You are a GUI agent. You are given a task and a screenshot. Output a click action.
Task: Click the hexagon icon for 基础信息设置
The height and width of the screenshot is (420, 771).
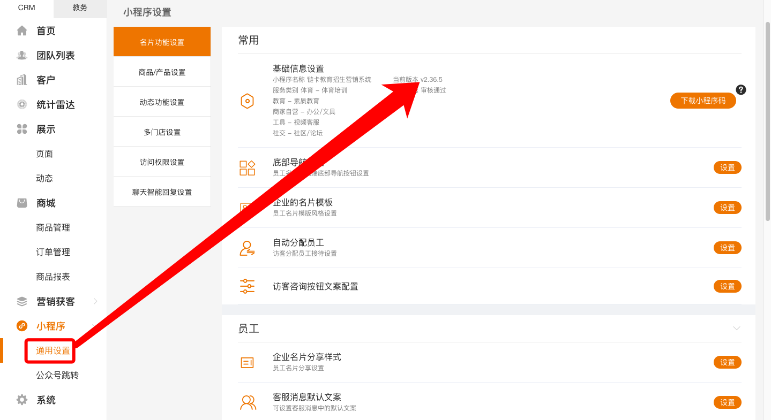tap(247, 101)
